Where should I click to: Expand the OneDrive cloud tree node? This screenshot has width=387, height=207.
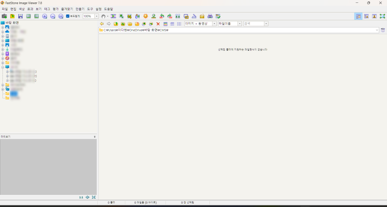(3, 32)
